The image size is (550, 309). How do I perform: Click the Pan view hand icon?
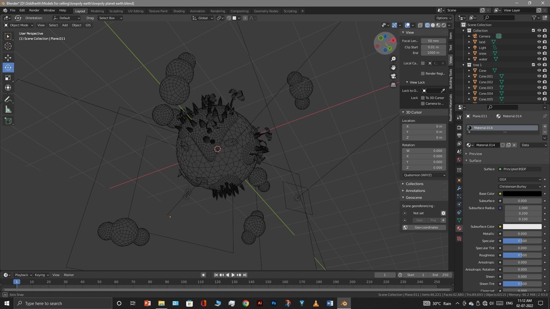coord(393,67)
